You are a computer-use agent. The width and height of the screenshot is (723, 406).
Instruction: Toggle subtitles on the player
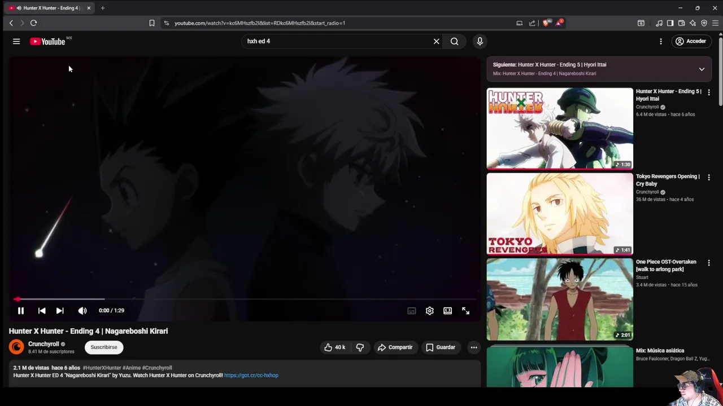(412, 311)
